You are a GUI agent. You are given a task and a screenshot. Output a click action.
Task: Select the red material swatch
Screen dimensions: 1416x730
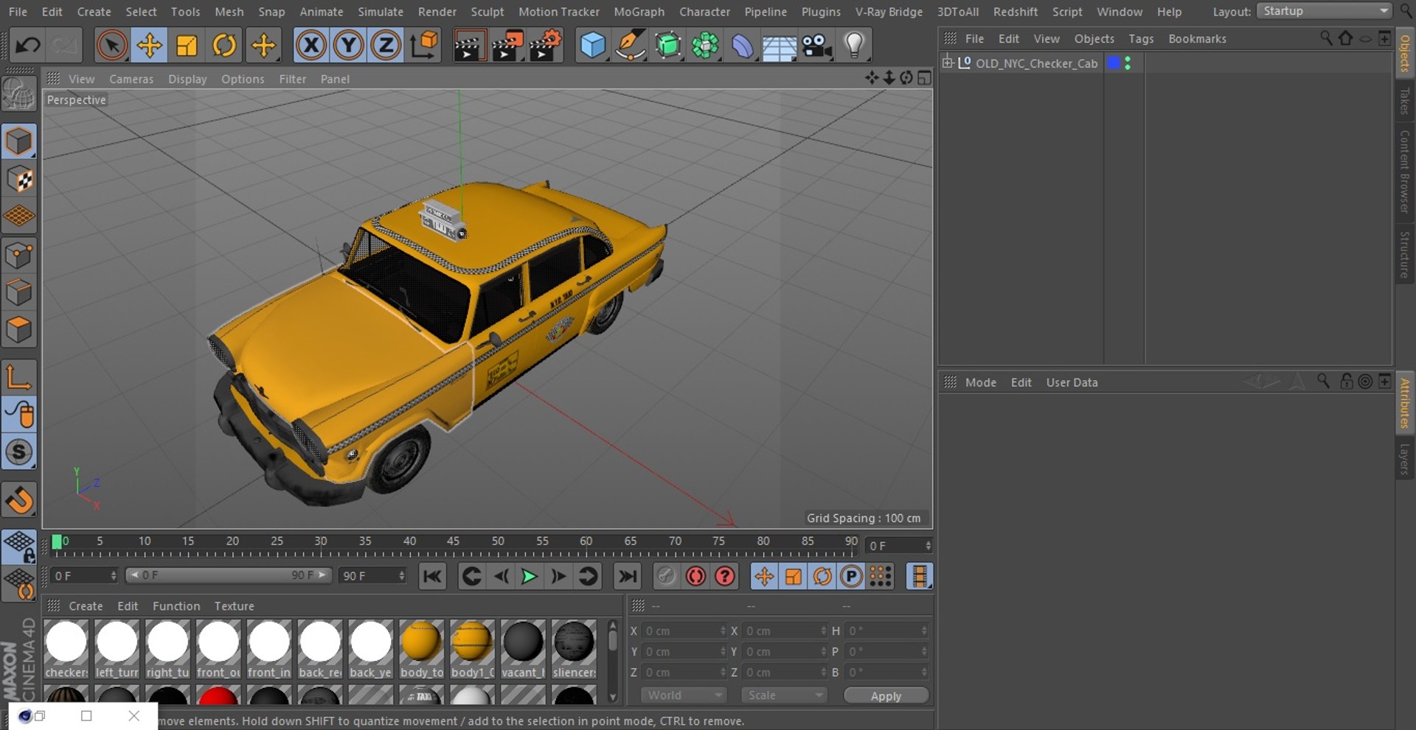218,696
